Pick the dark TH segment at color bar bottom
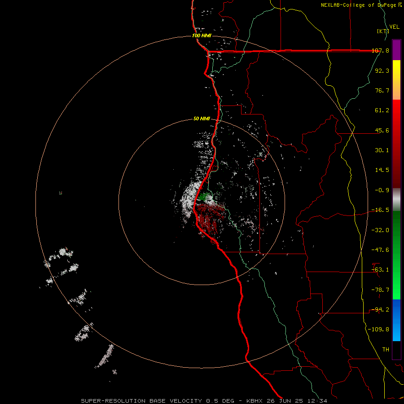The image size is (404, 404). pyautogui.click(x=396, y=350)
